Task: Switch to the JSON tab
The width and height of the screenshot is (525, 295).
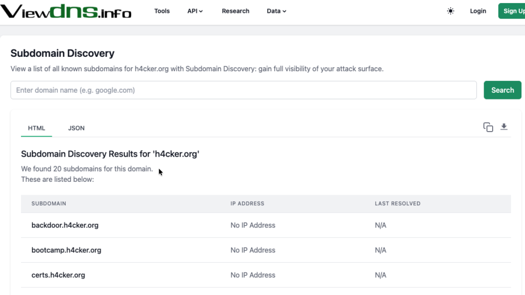Action: pos(76,128)
